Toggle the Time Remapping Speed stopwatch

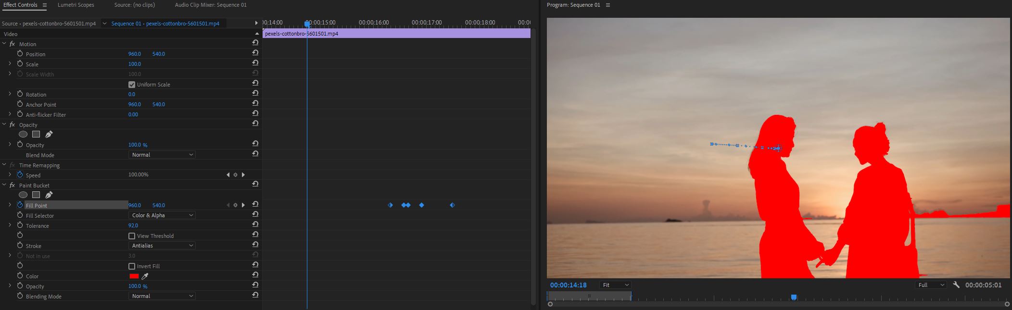point(20,175)
